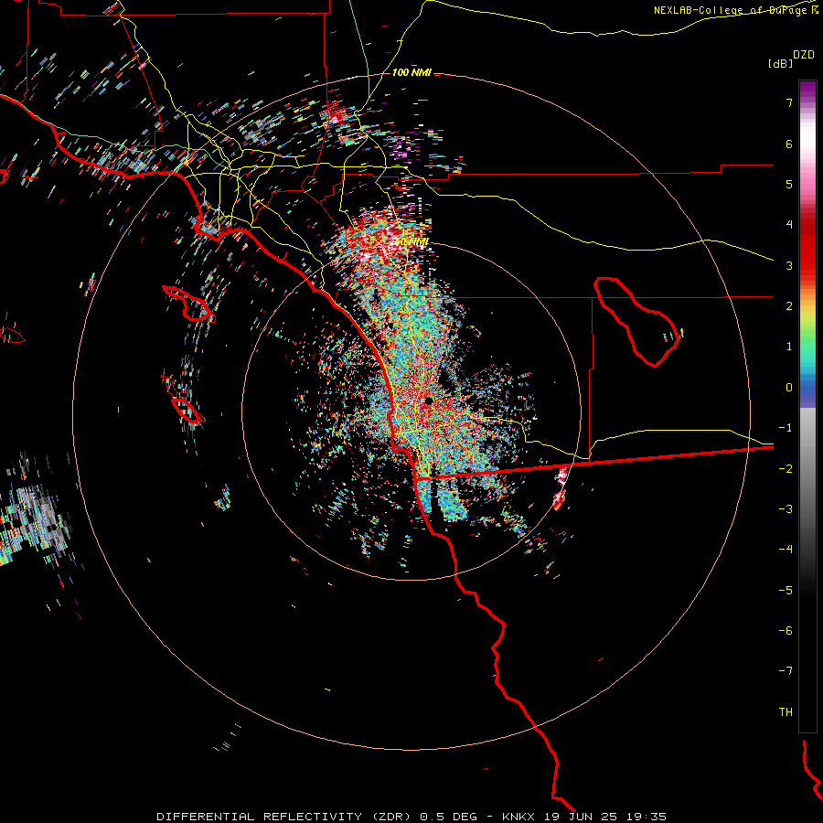Image resolution: width=823 pixels, height=823 pixels.
Task: Click the -7 value on the dB scale
Action: 786,671
